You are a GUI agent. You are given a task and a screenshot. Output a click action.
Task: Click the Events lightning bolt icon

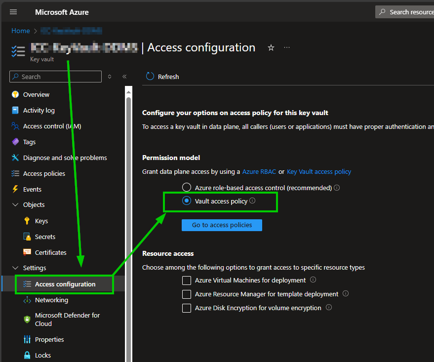click(x=15, y=189)
